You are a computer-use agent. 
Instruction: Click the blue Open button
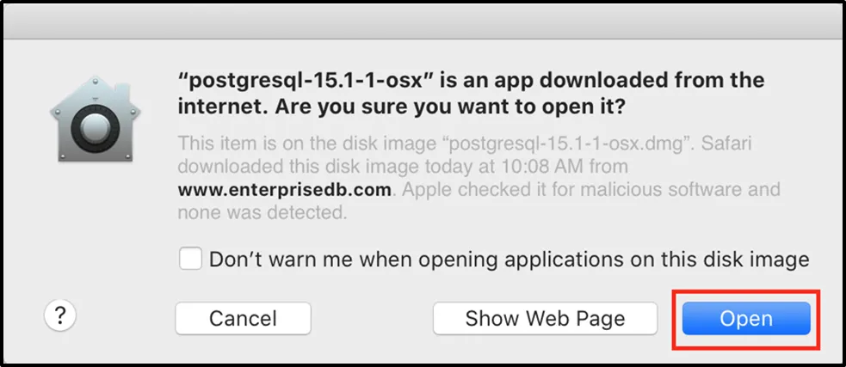(746, 319)
